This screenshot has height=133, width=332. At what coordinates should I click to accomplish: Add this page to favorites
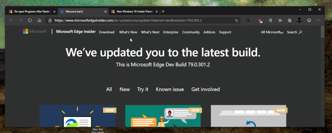click(x=237, y=20)
